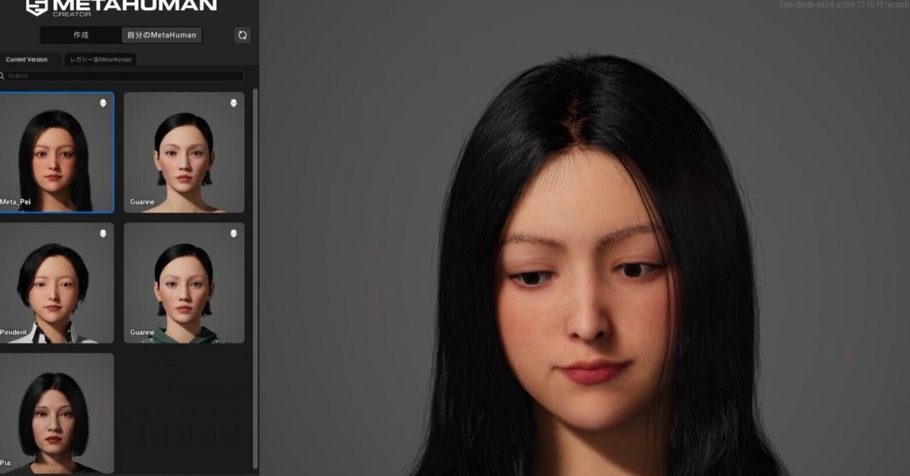Image resolution: width=910 pixels, height=476 pixels.
Task: Click the search magnifier icon
Action: (6, 75)
